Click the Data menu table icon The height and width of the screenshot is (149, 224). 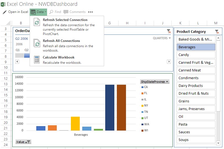pyautogui.click(x=33, y=12)
